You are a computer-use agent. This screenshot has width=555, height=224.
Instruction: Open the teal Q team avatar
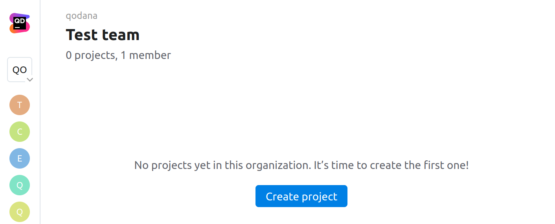point(20,185)
